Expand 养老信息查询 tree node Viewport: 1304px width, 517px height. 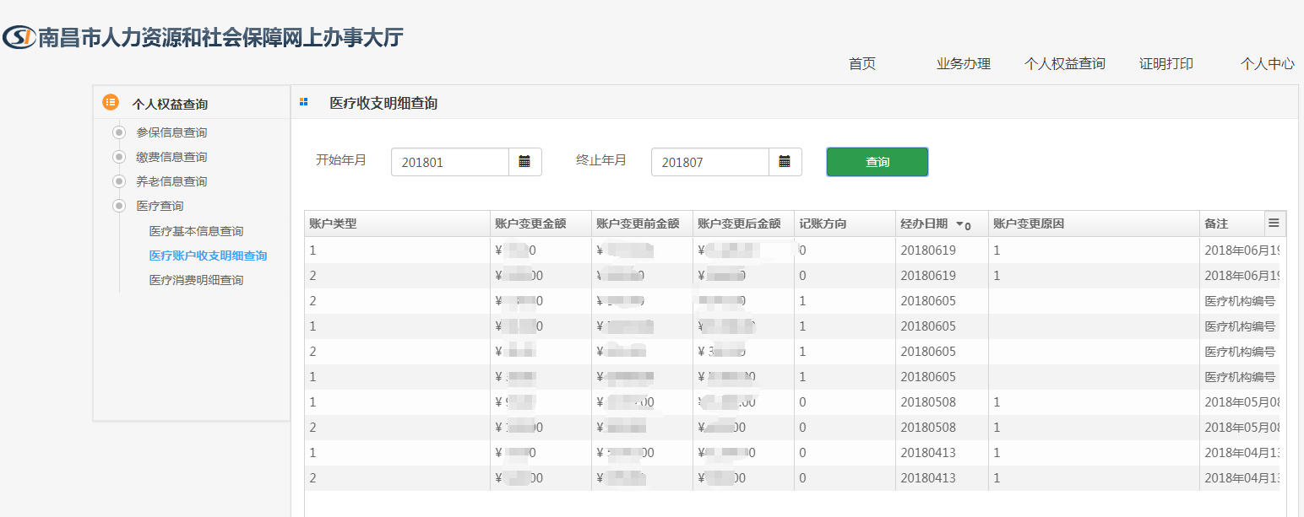[119, 181]
